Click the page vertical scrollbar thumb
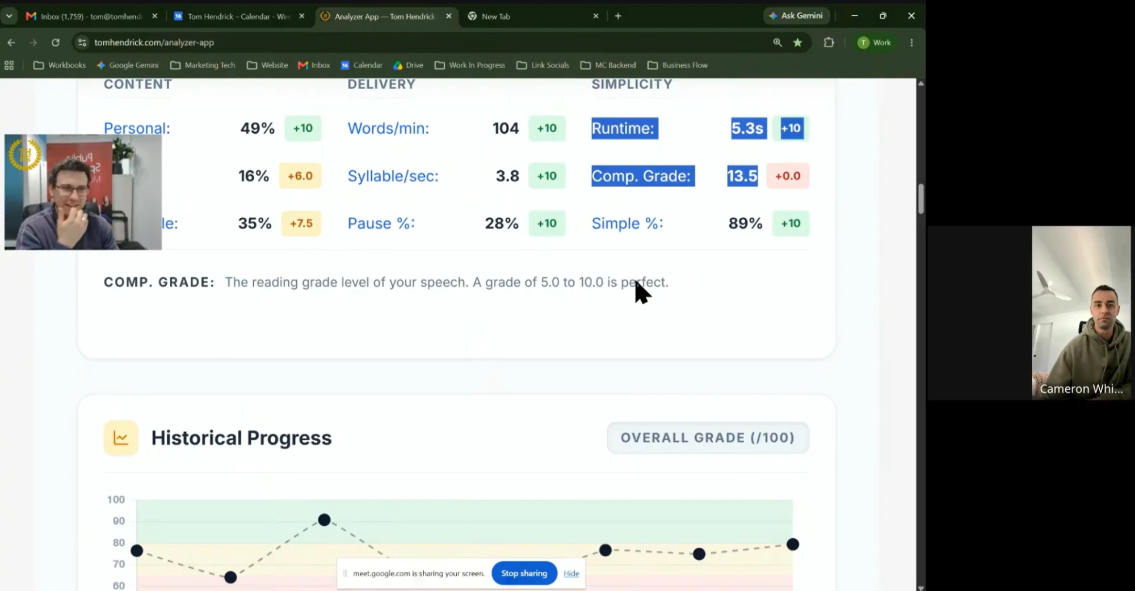This screenshot has width=1135, height=591. click(920, 199)
